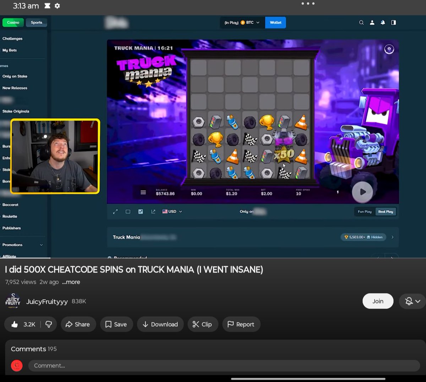
Task: Open New Releases sidebar item
Action: (x=15, y=88)
